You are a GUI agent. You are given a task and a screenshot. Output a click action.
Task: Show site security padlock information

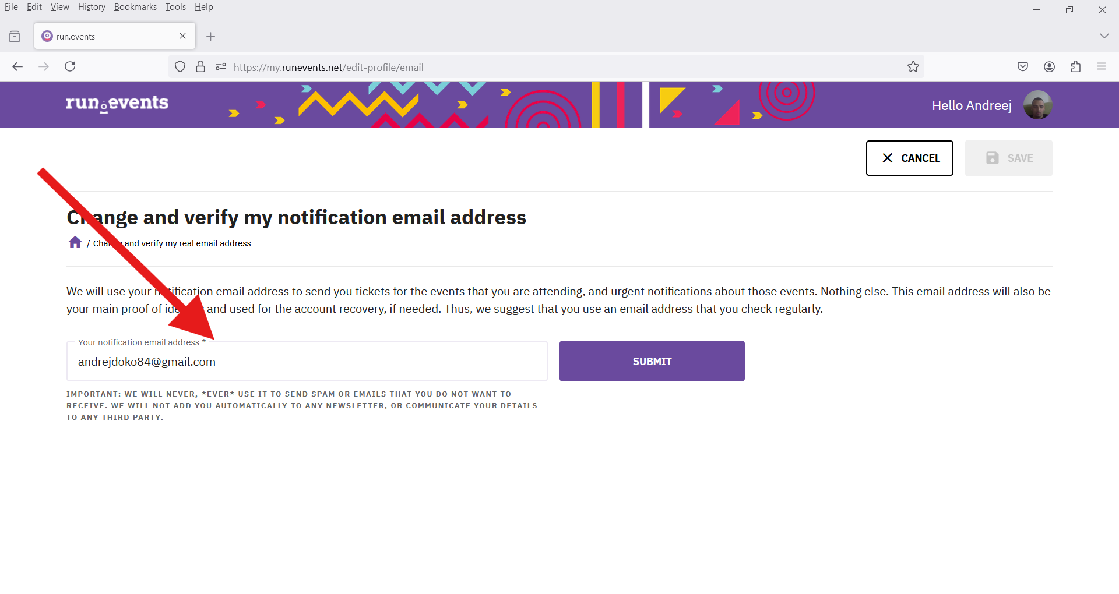pyautogui.click(x=200, y=67)
